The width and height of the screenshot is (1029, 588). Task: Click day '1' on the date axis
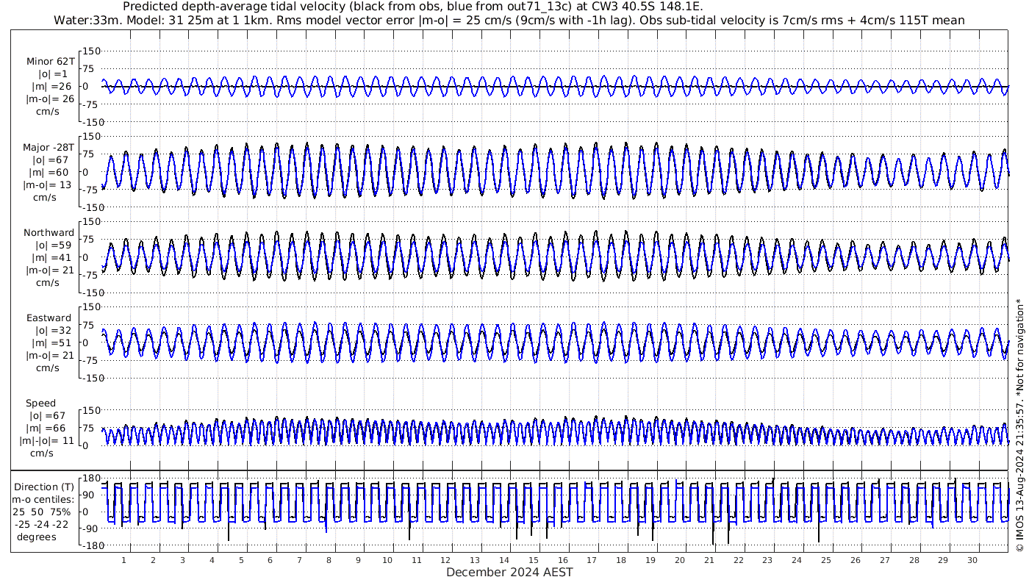tap(124, 560)
